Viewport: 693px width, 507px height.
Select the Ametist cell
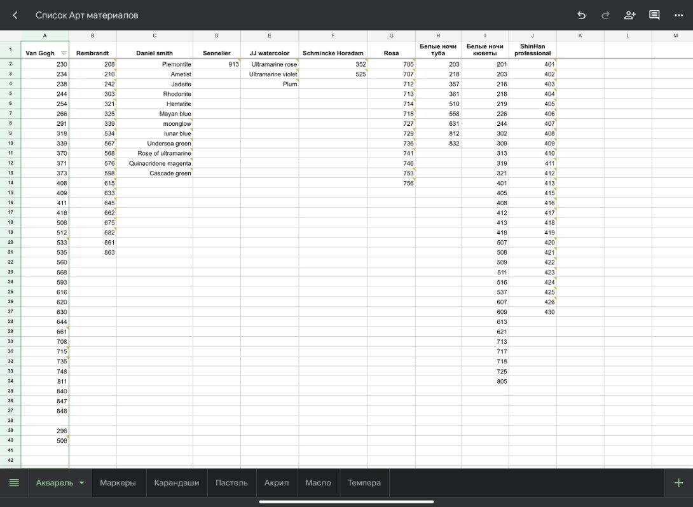click(154, 74)
